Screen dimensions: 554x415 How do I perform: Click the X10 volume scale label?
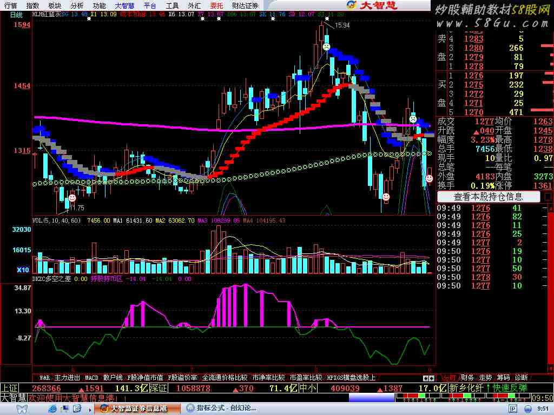23,270
